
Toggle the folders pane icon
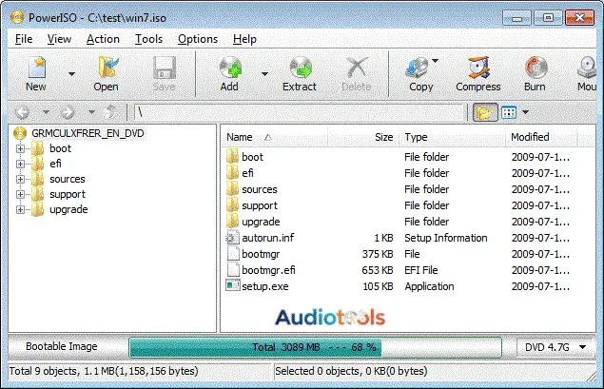pos(485,112)
